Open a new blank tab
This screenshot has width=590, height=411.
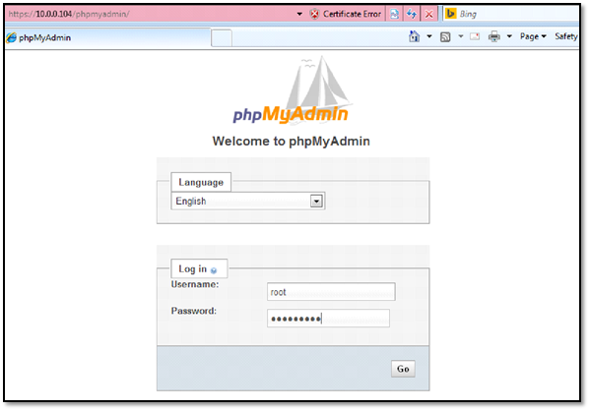222,38
